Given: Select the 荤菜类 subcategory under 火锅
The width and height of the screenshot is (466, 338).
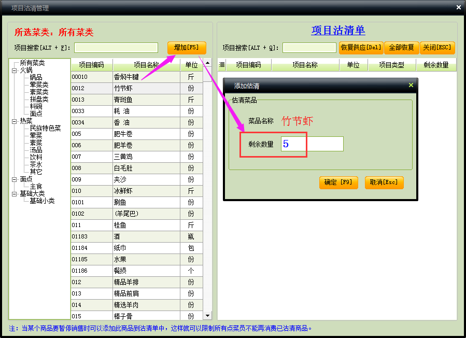Looking at the screenshot, I should tap(39, 84).
